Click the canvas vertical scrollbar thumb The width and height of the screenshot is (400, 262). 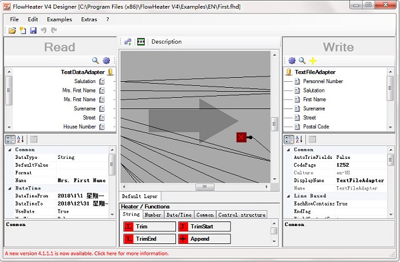click(274, 124)
